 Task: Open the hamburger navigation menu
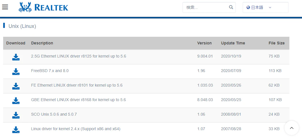coord(5,7)
